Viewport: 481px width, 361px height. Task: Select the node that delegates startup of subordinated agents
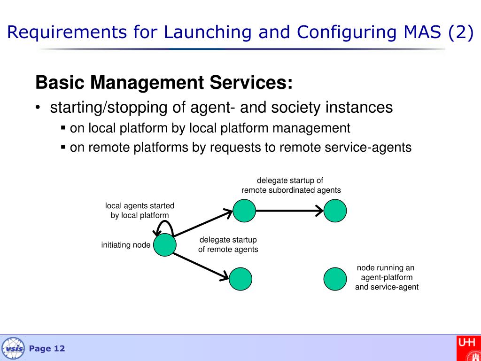(x=244, y=211)
